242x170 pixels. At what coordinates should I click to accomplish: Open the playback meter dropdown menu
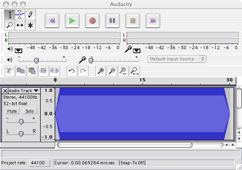coord(19,50)
